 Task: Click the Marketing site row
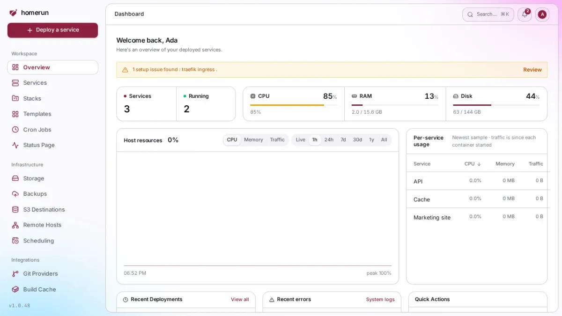click(x=477, y=217)
